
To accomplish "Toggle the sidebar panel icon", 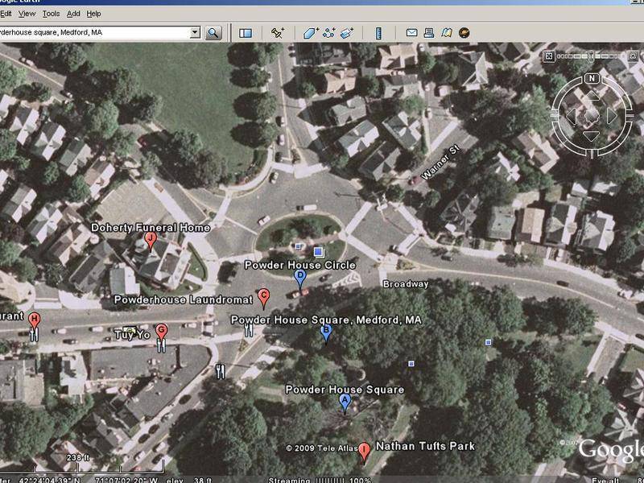I will pyautogui.click(x=246, y=33).
